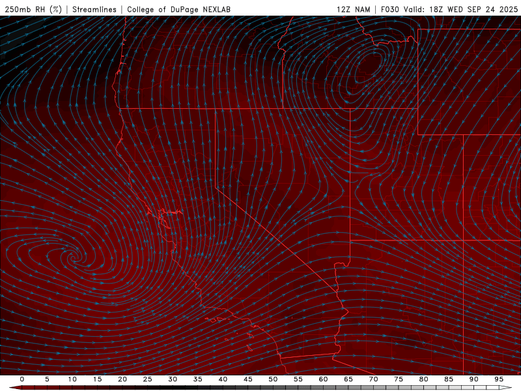Select the 70 value on color scale
The height and width of the screenshot is (391, 521).
(373, 379)
